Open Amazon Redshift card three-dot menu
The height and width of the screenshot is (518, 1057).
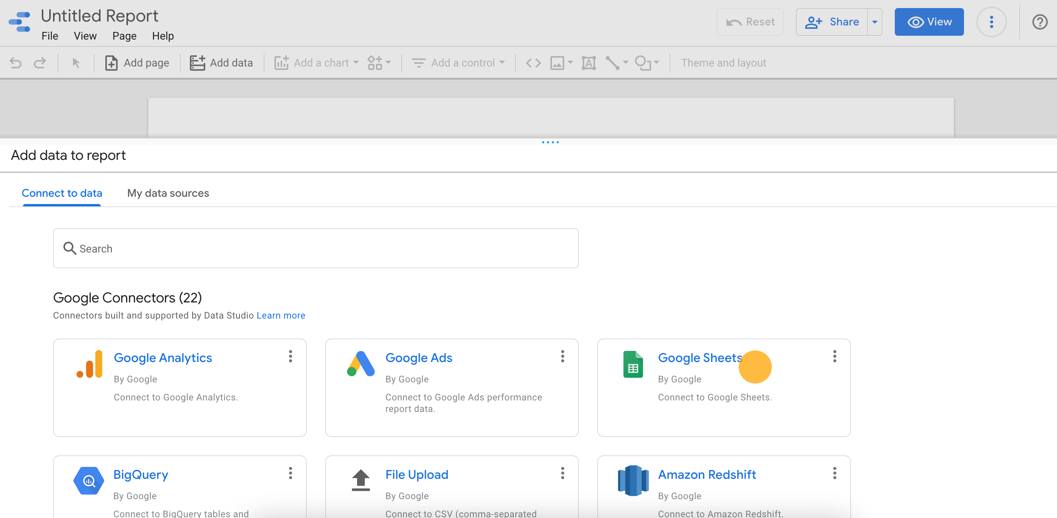[x=834, y=473]
